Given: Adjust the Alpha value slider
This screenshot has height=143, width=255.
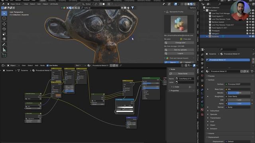Looking at the screenshot, I should [x=239, y=104].
